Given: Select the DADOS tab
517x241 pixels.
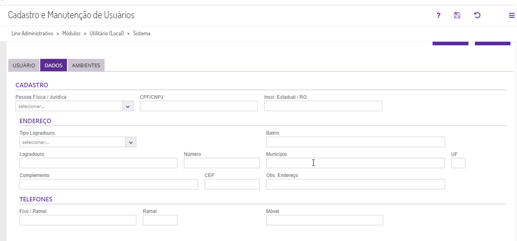Looking at the screenshot, I should click(x=54, y=65).
